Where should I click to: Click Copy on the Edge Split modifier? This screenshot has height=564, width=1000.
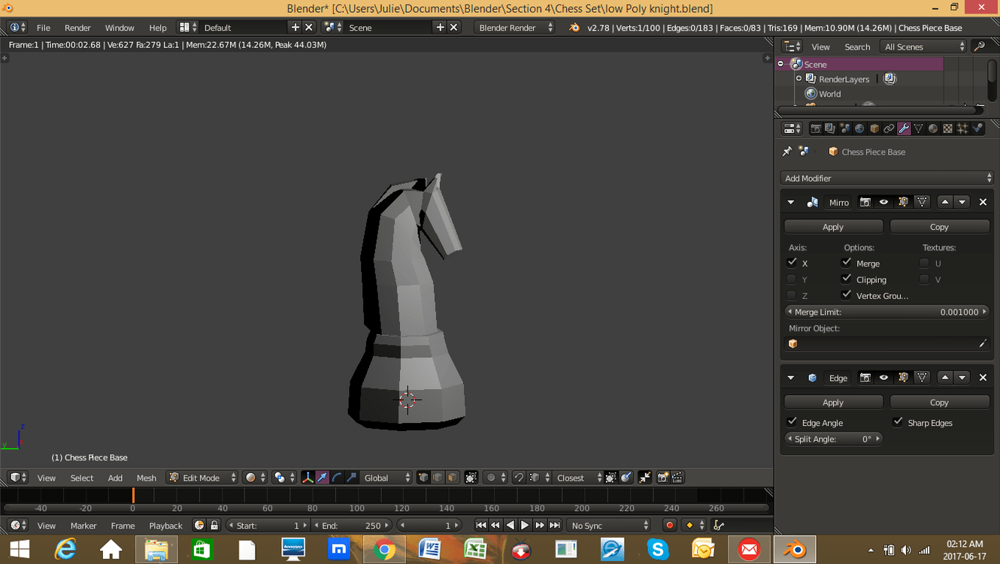939,403
